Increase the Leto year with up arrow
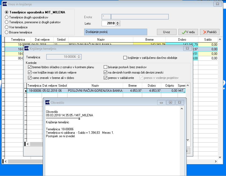This screenshot has height=176, width=226. (x=118, y=22)
